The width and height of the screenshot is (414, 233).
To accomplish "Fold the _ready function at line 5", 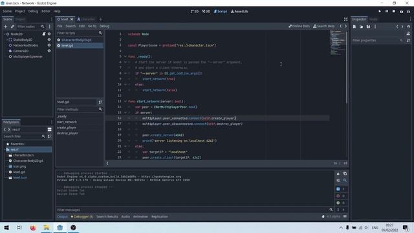I will pos(125,56).
